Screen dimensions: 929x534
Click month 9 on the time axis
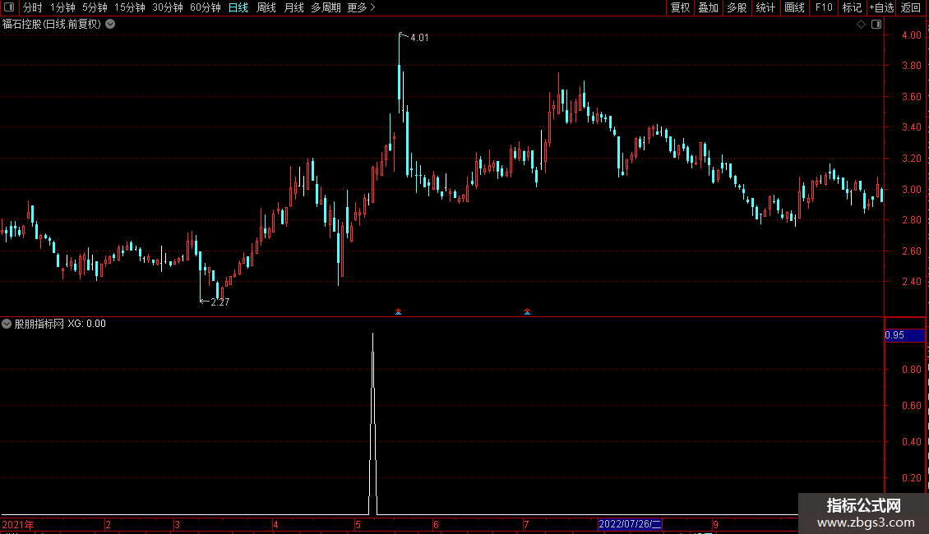pos(716,524)
